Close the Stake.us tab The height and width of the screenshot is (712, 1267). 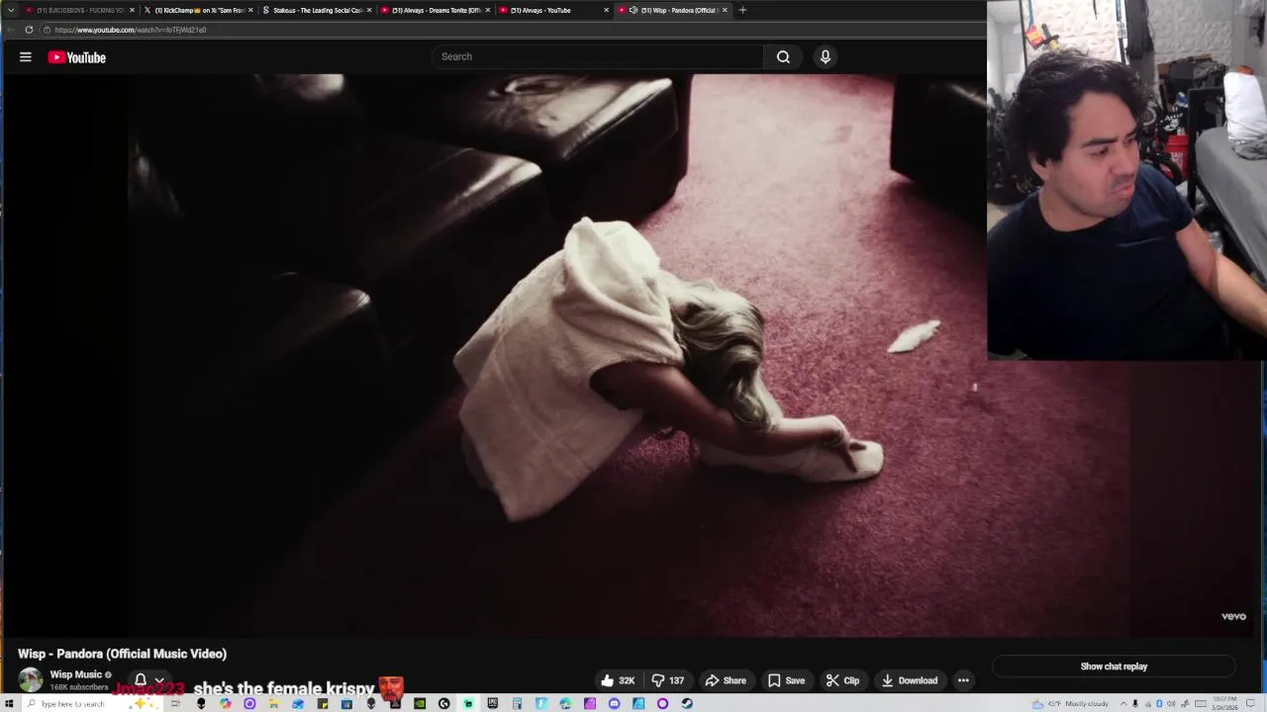tap(369, 10)
